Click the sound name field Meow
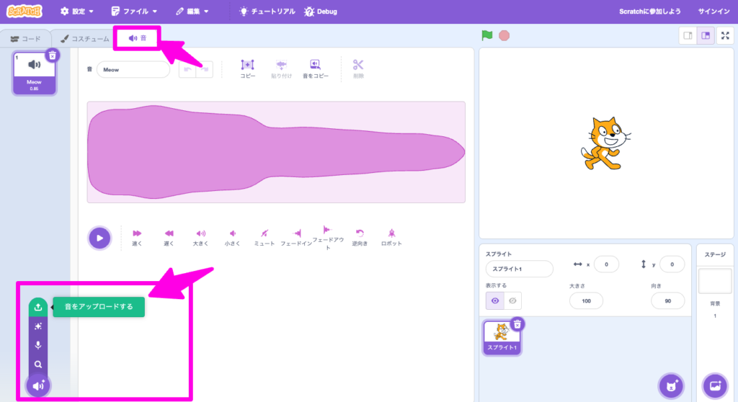 133,70
